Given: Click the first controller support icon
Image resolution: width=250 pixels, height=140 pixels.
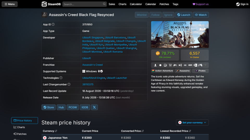Looking at the screenshot, I should point(175,65).
